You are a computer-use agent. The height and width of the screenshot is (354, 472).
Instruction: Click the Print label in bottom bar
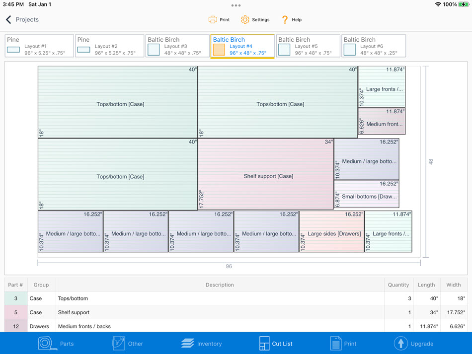coord(350,344)
